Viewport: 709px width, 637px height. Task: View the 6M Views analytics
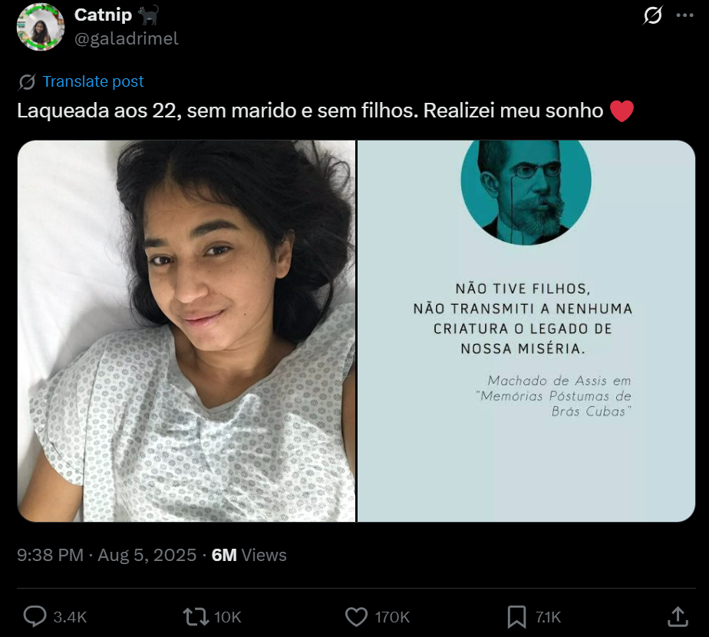(x=249, y=555)
